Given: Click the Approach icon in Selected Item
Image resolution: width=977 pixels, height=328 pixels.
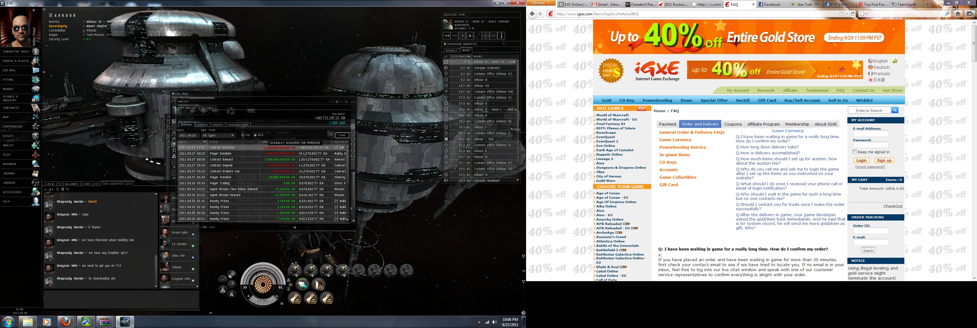Looking at the screenshot, I should point(447,36).
